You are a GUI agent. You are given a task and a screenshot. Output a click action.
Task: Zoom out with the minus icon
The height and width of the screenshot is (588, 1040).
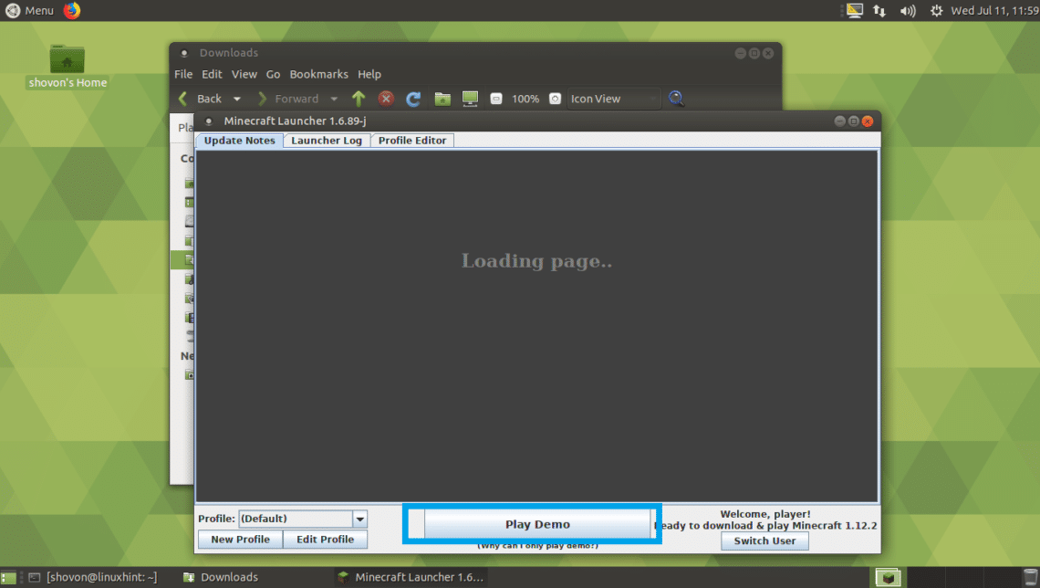tap(495, 99)
